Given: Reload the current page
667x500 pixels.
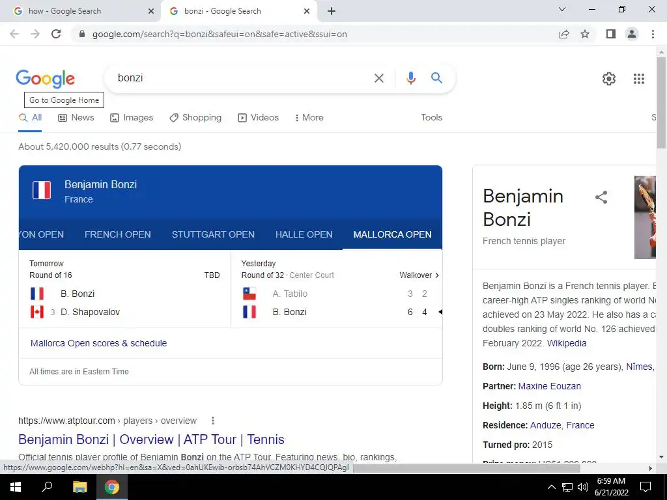Looking at the screenshot, I should pos(56,34).
